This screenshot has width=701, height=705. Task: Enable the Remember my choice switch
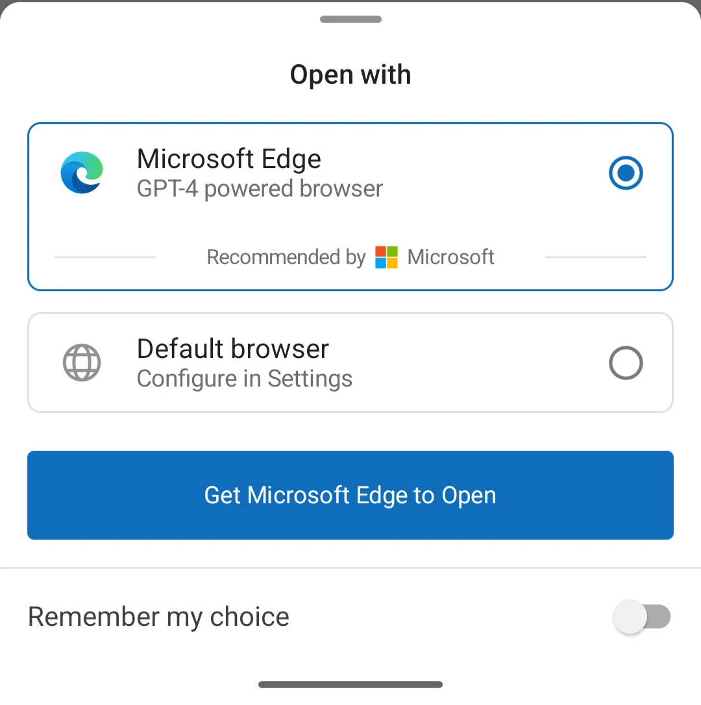click(x=641, y=617)
